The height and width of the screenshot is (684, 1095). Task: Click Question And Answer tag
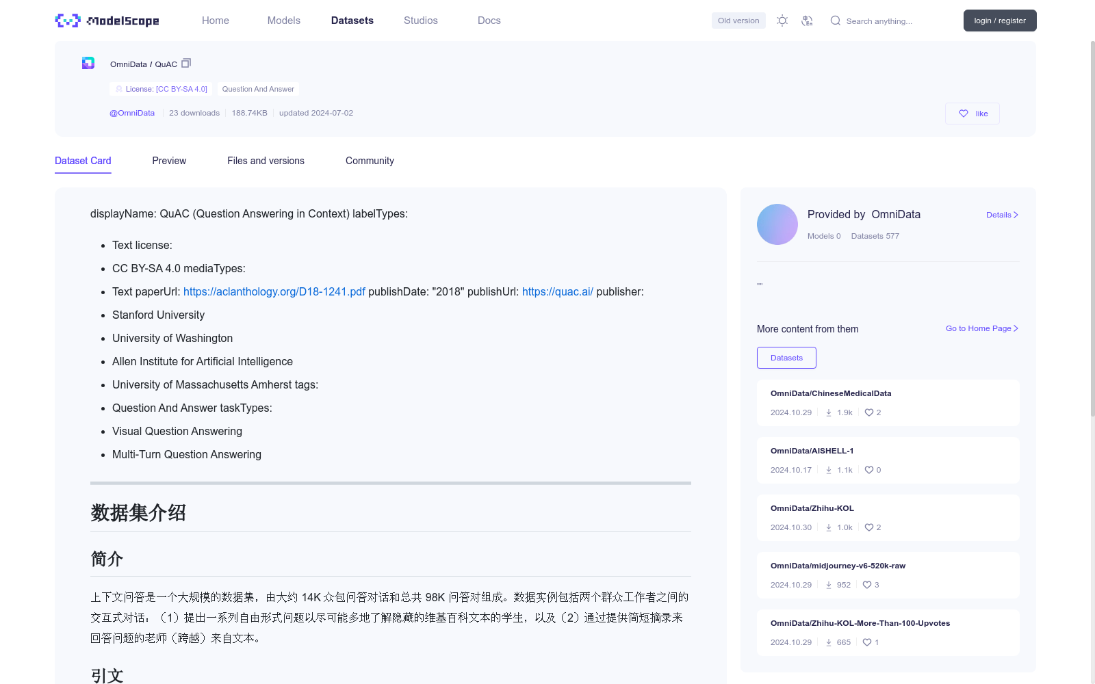(258, 89)
